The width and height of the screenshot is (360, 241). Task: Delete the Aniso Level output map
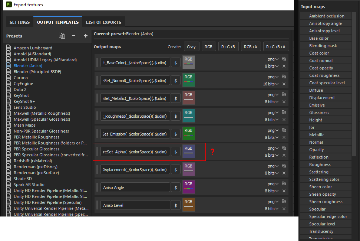coord(284,209)
